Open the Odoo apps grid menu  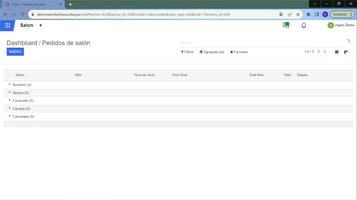tap(7, 25)
